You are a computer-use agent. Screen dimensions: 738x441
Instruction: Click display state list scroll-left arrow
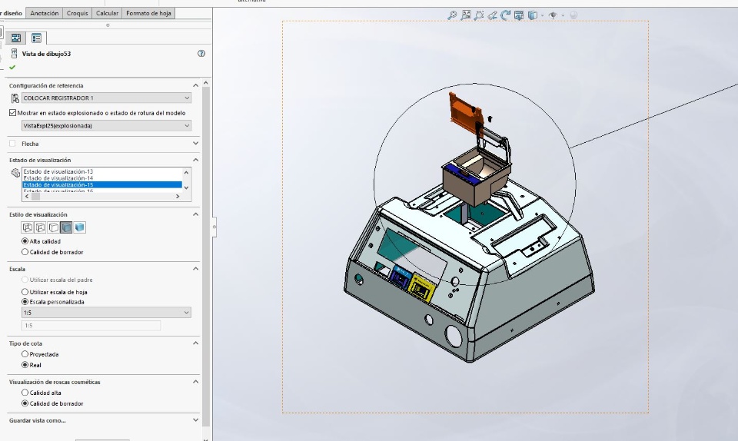click(26, 197)
